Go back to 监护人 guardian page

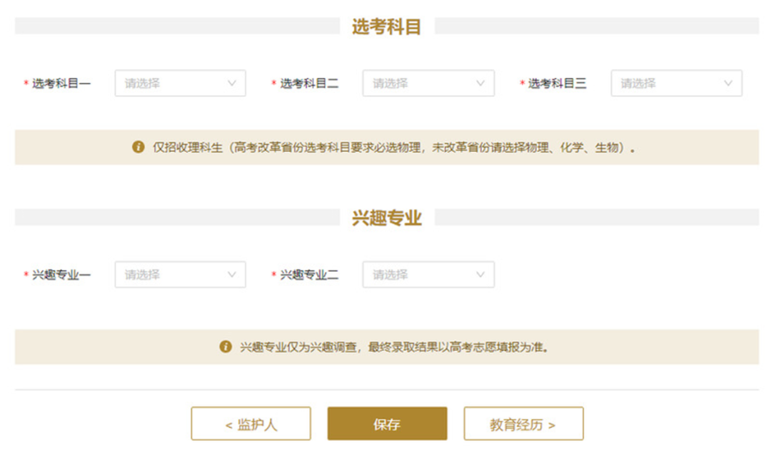click(251, 422)
